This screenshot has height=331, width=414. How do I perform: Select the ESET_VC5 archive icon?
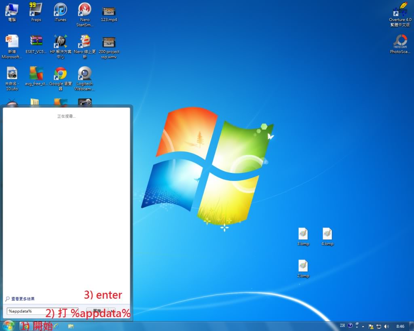point(36,44)
